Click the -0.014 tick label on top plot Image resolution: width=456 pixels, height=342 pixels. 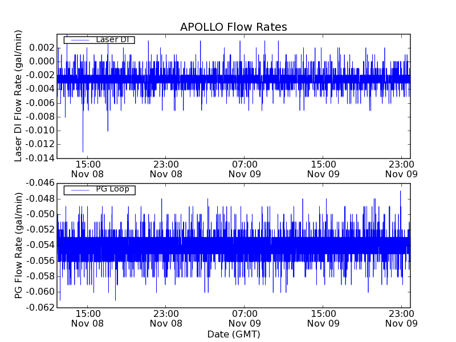pos(40,158)
